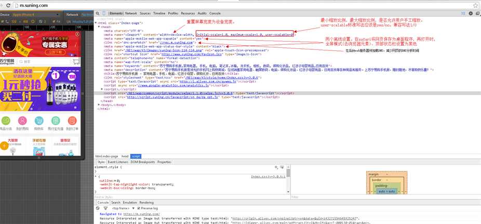481x224 pixels.
Task: Close the red app download banner
Action: click(77, 34)
